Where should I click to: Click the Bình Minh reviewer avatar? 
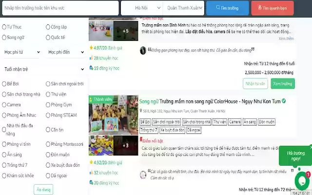143,51
